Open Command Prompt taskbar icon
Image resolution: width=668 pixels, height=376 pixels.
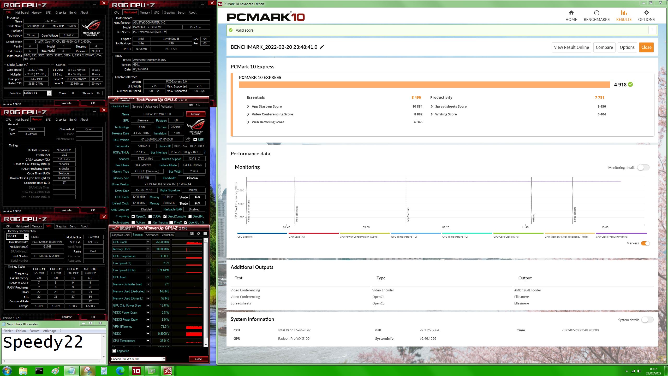click(x=39, y=371)
